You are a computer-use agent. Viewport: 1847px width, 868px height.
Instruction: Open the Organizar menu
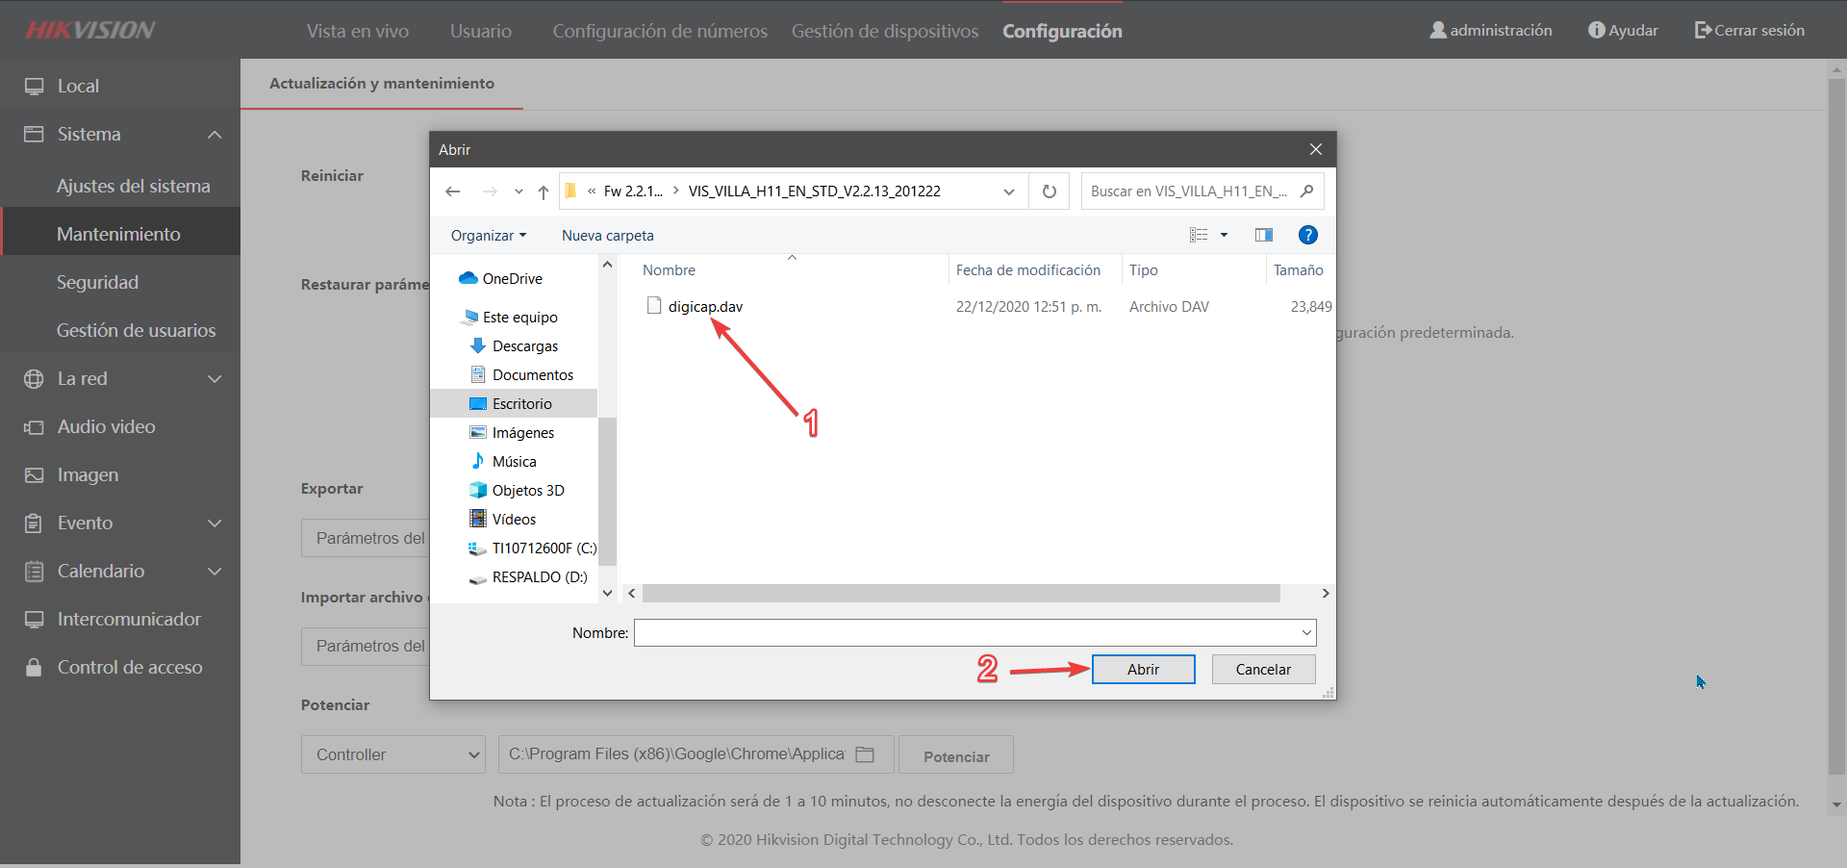pos(489,236)
